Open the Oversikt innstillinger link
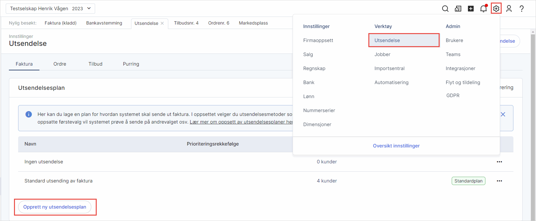Screen dimensions: 536x221 click(x=396, y=146)
